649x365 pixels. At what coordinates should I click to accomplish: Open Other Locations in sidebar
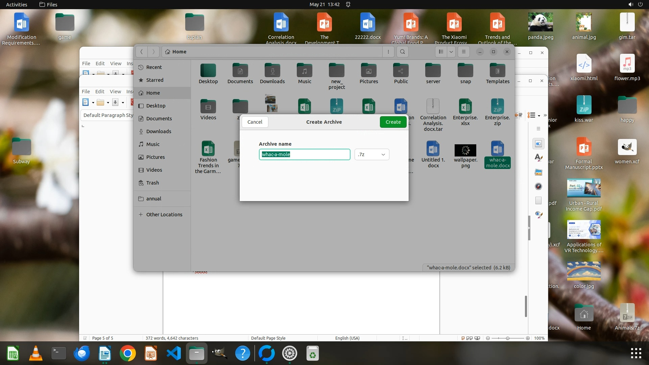[x=164, y=215]
